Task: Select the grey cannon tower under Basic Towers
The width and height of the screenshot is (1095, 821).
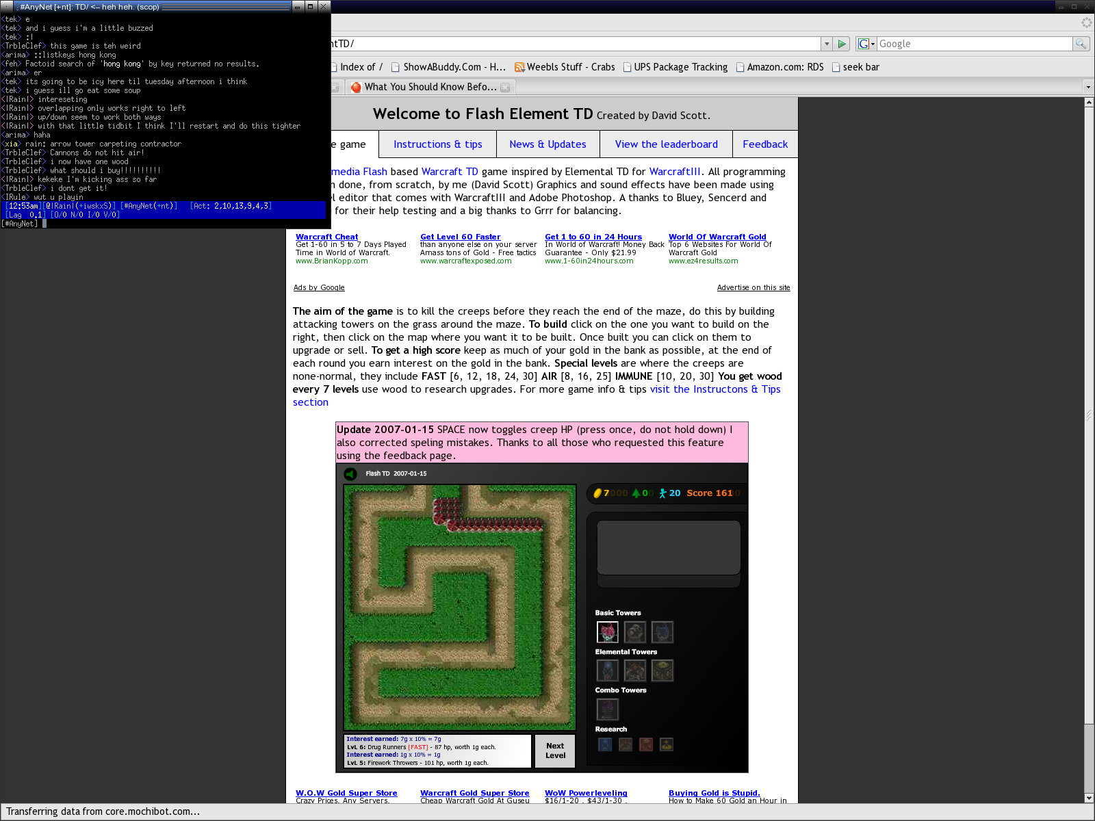Action: pos(634,632)
